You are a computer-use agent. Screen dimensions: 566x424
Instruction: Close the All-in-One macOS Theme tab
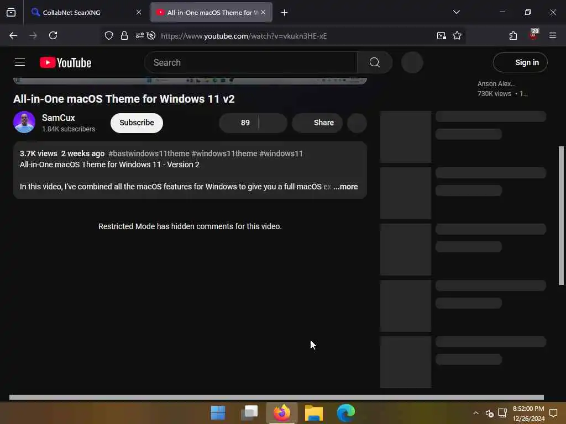pos(263,12)
